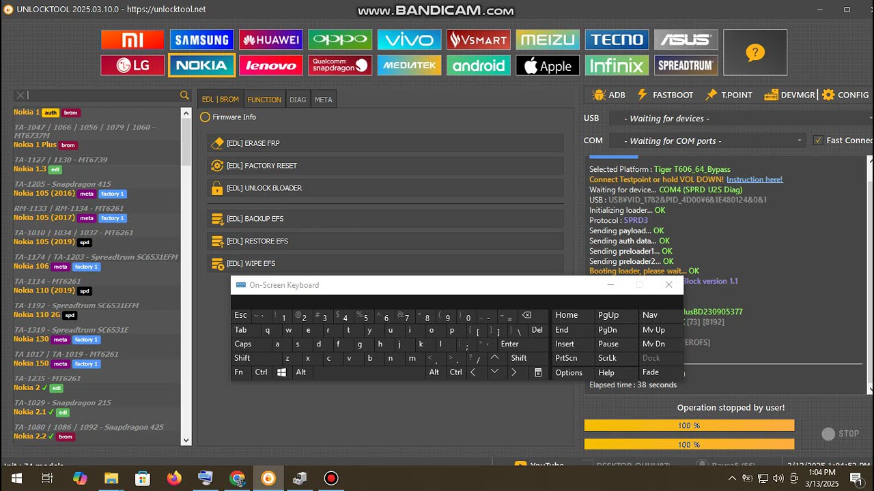Viewport: 874px width, 491px height.
Task: Click the upper 100 % progress bar
Action: tap(689, 426)
